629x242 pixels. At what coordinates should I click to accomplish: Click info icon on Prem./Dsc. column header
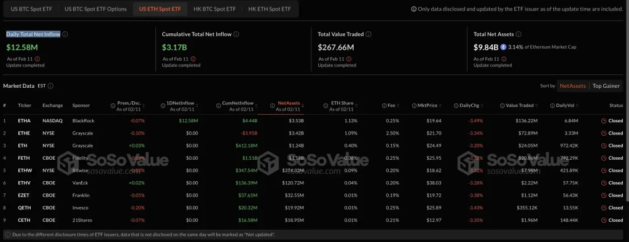pos(113,106)
